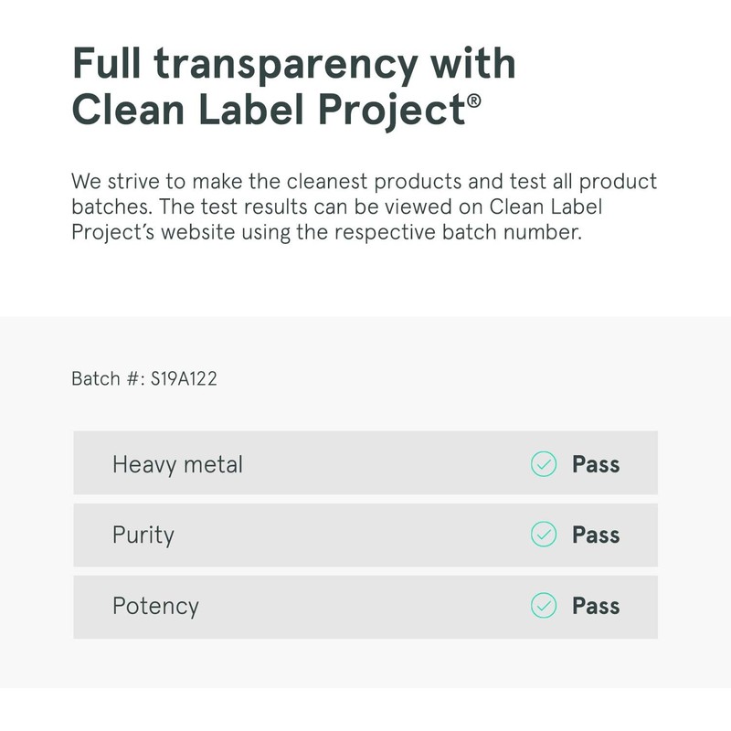
Task: Select the Pass result for Purity
Action: pyautogui.click(x=596, y=535)
